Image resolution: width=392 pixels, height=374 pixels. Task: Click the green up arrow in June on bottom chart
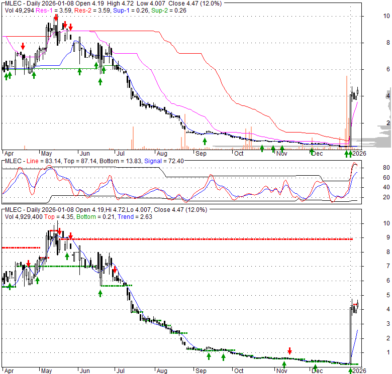pyautogui.click(x=100, y=293)
